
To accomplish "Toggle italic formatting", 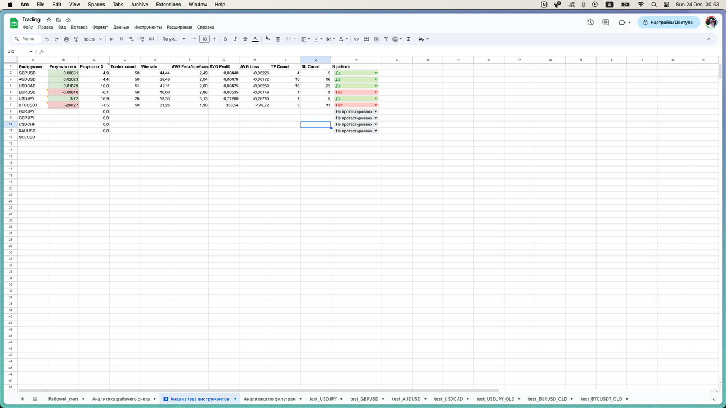I will (x=235, y=39).
